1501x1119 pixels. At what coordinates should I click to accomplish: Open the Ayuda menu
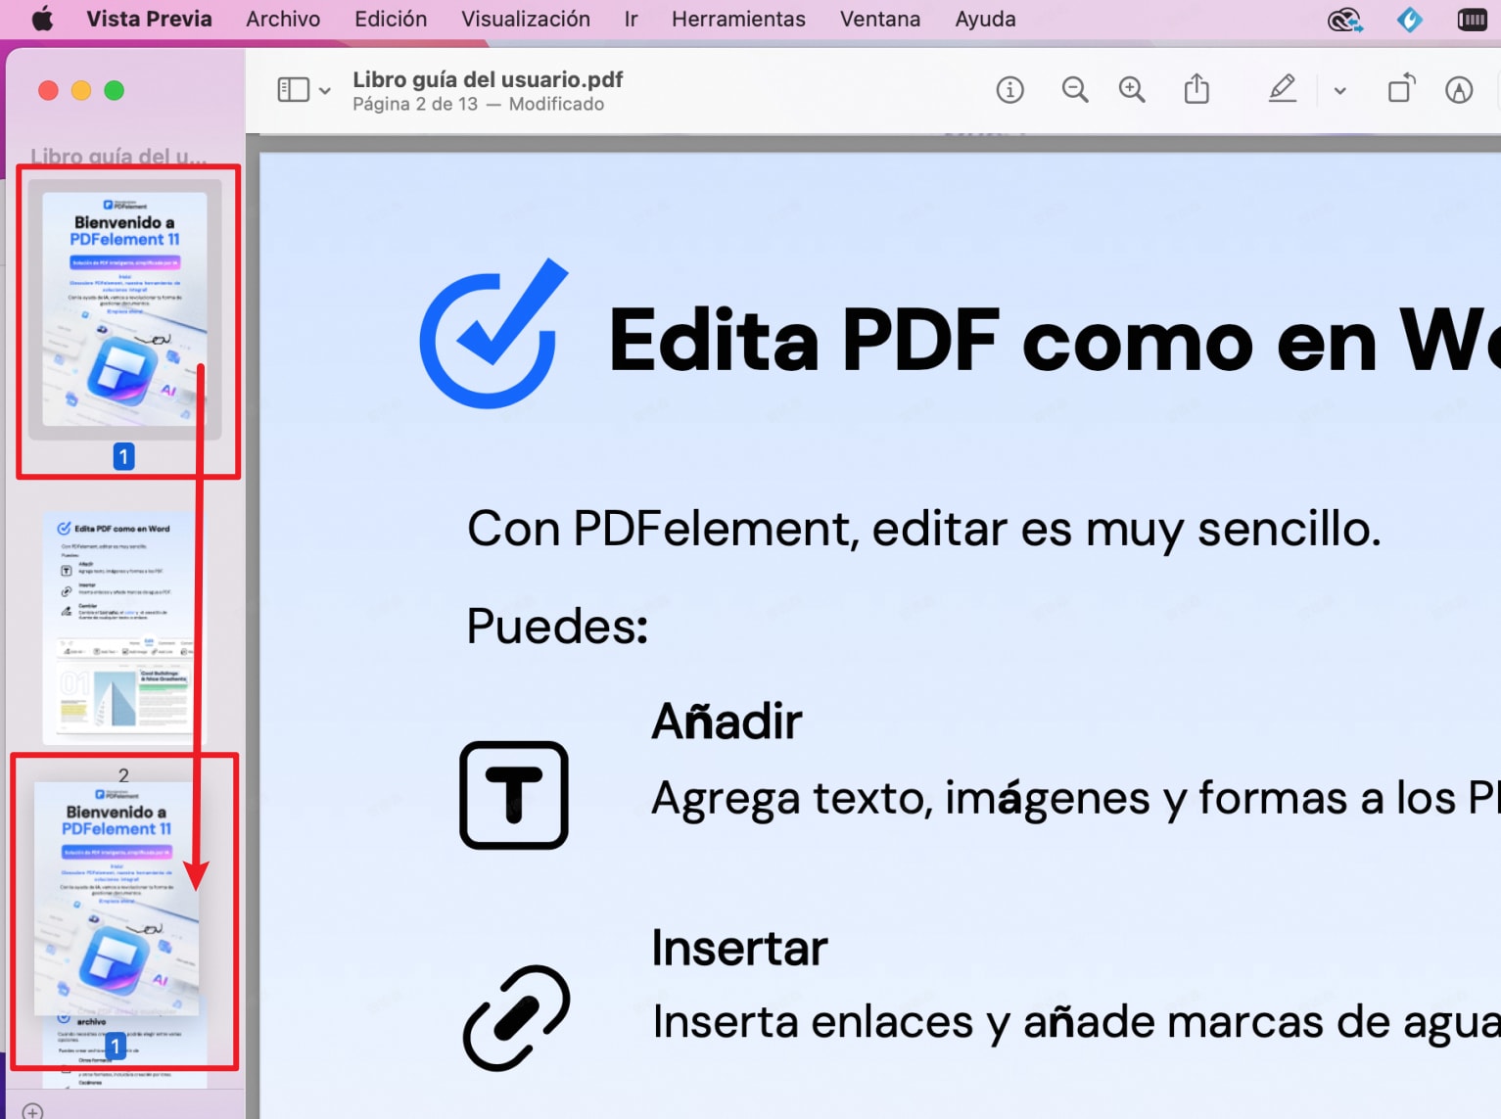[984, 19]
